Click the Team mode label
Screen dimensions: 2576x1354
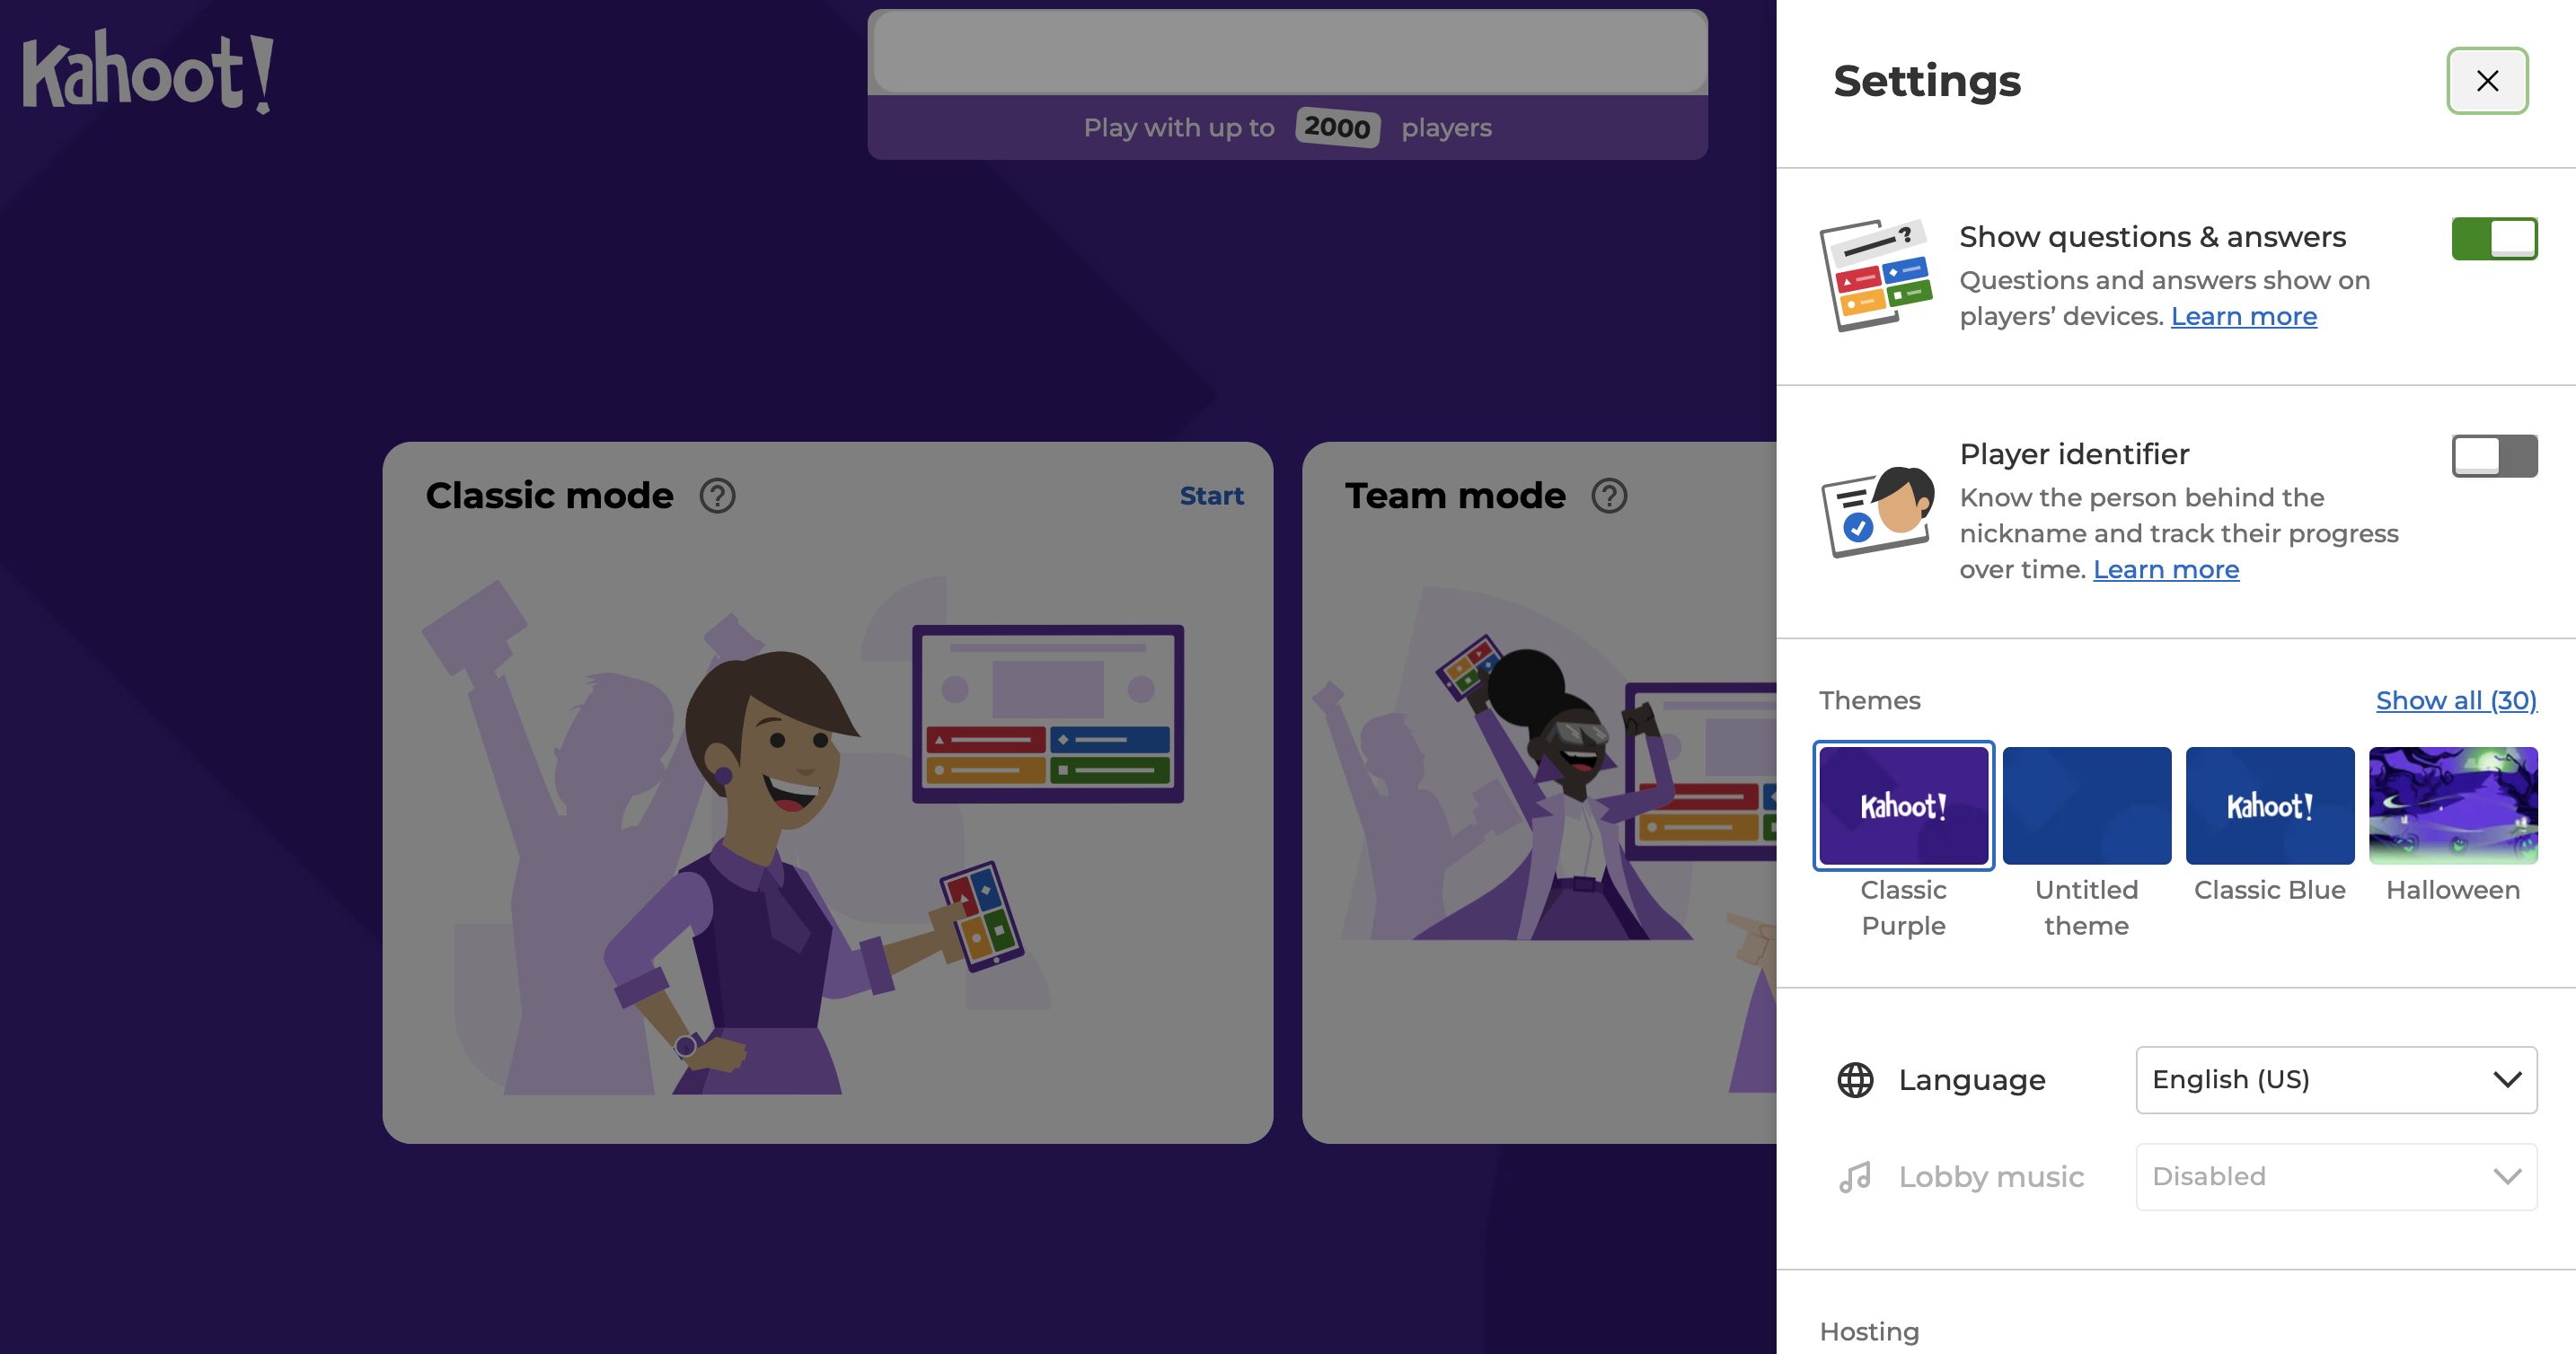[x=1459, y=494]
